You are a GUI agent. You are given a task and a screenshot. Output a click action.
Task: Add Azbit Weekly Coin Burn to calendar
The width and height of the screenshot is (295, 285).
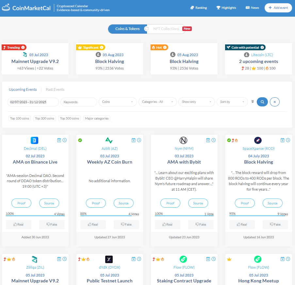pos(134,140)
